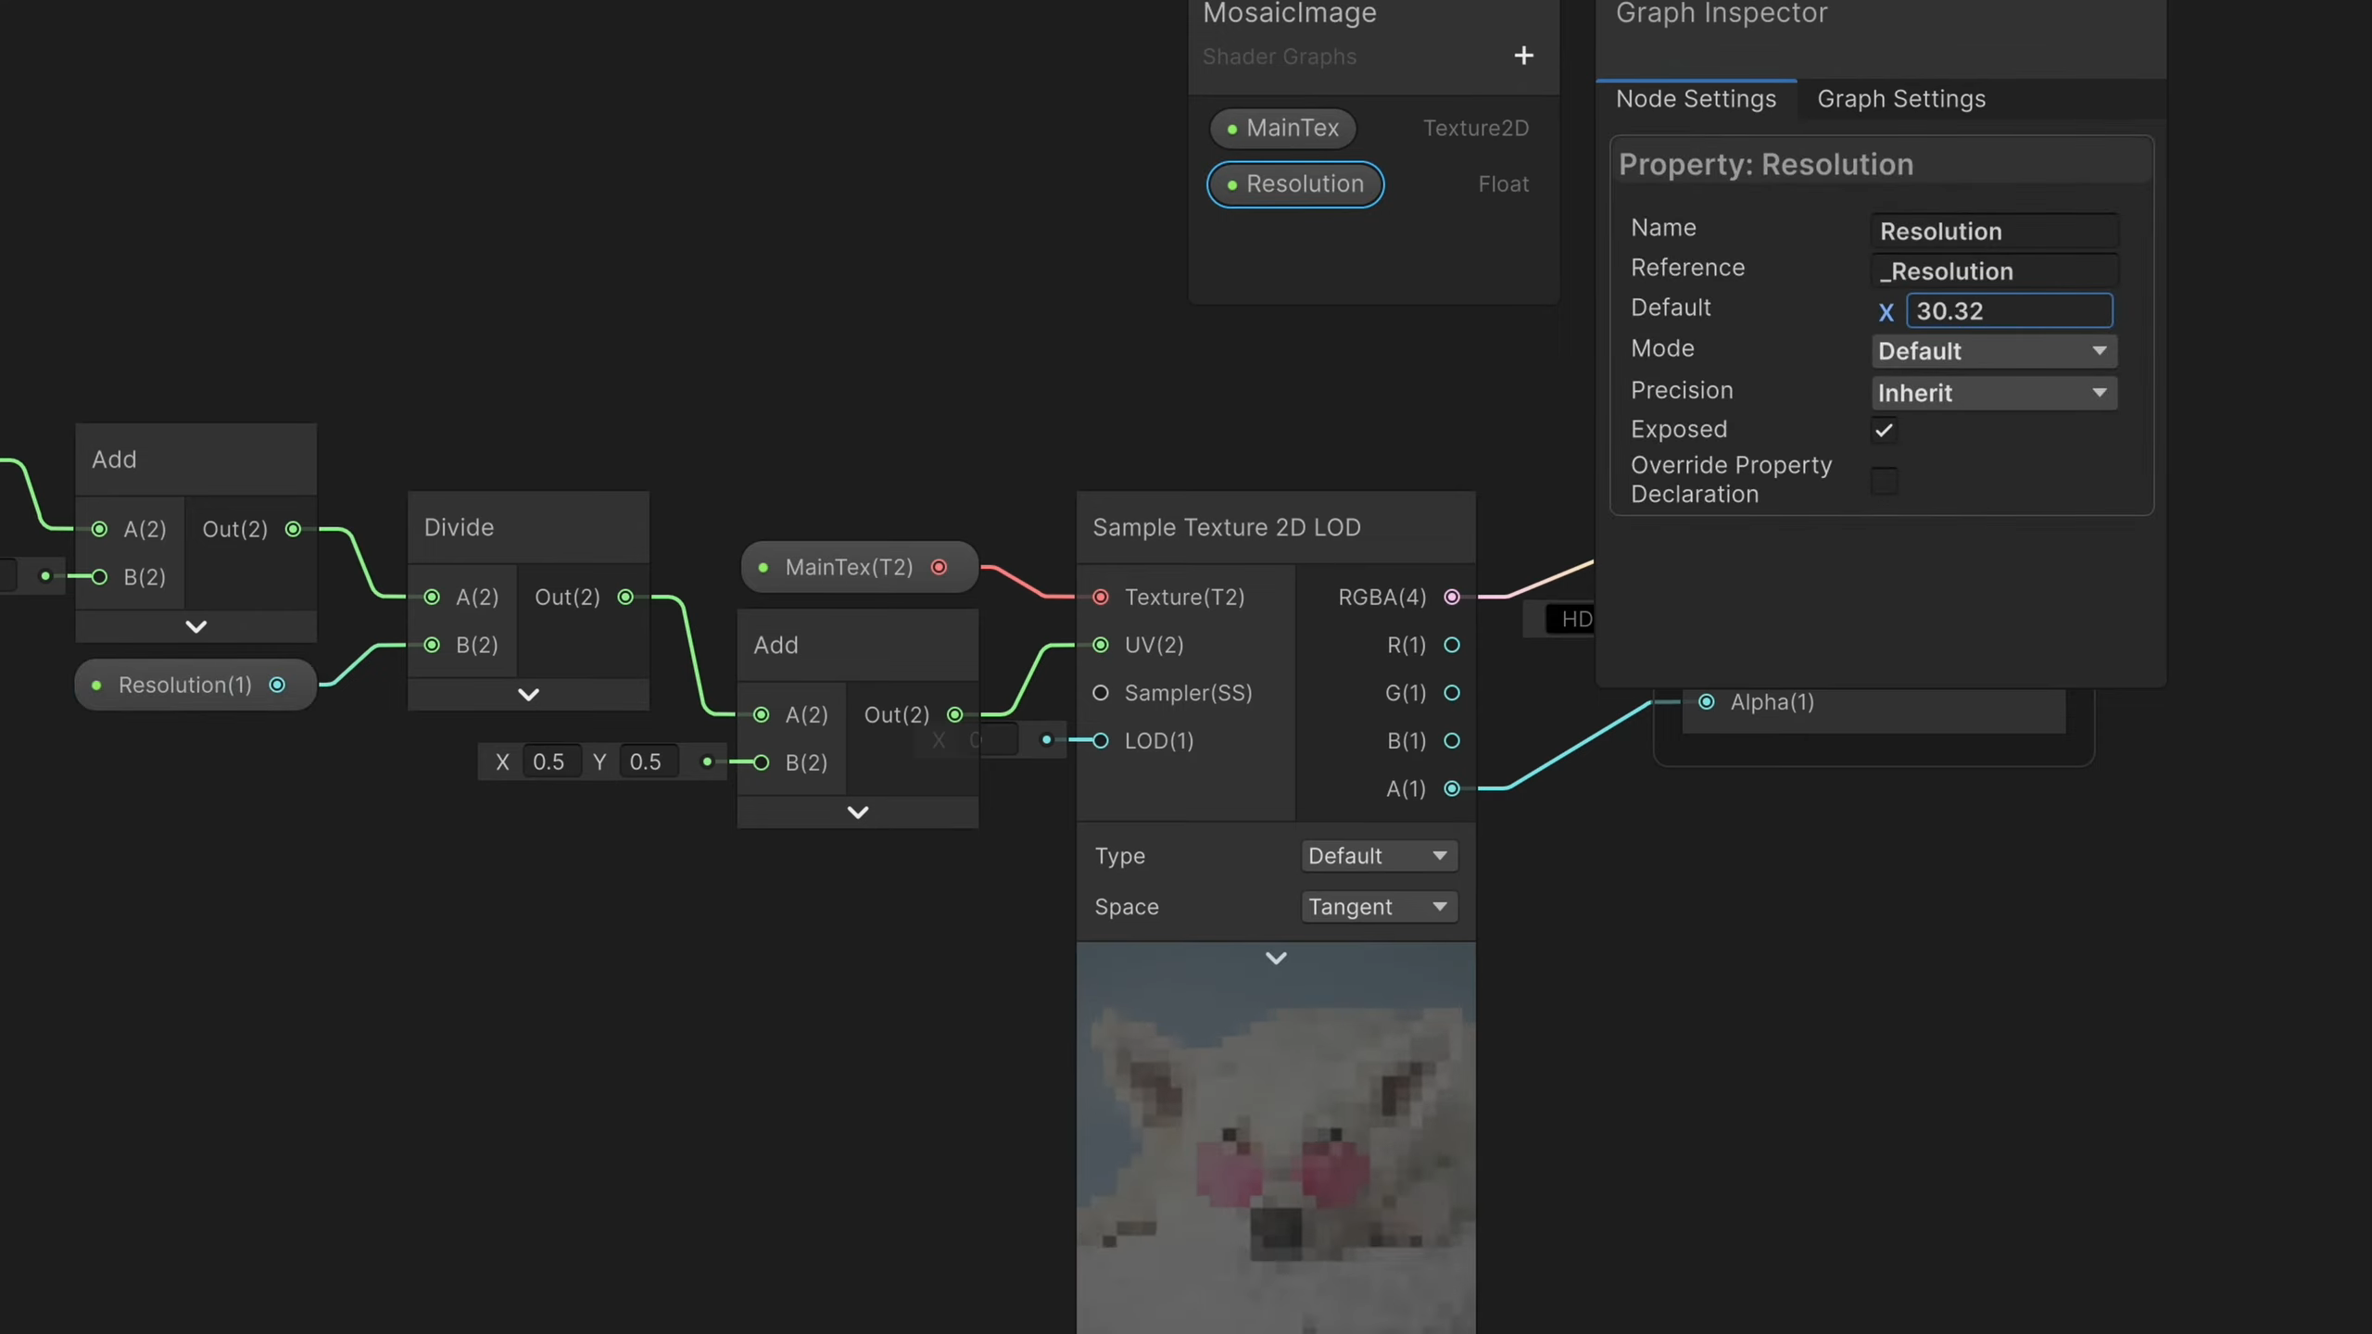This screenshot has height=1334, width=2372.
Task: Switch to Graph Settings tab
Action: click(x=1900, y=99)
